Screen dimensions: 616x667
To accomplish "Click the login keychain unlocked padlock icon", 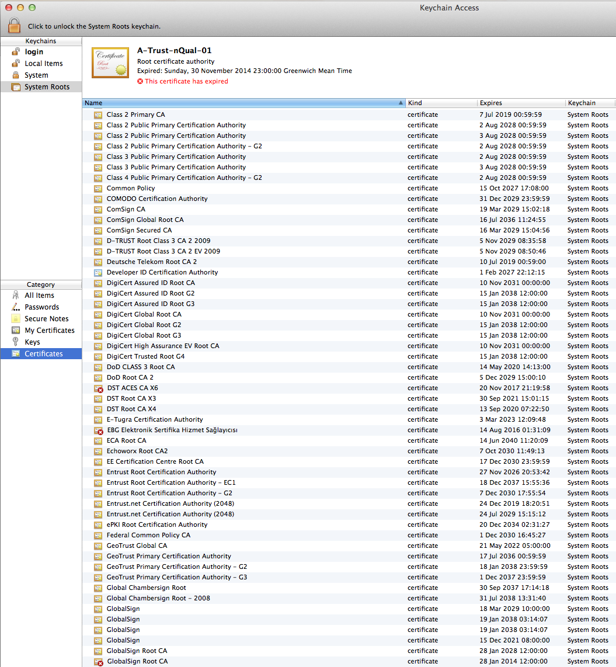I will coord(16,51).
